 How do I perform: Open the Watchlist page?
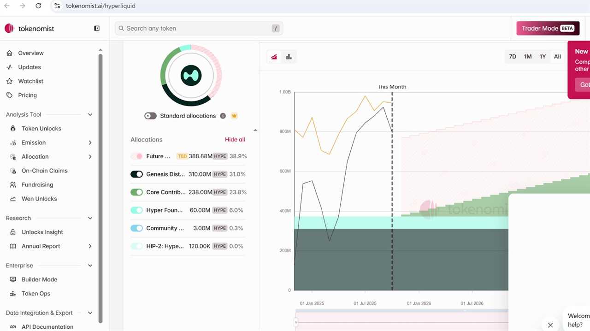pyautogui.click(x=30, y=81)
